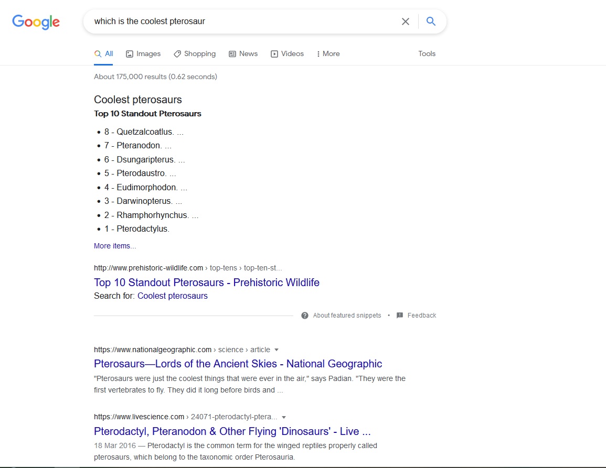606x468 pixels.
Task: Expand the nationalgeographic.com result dropdown arrow
Action: 277,350
